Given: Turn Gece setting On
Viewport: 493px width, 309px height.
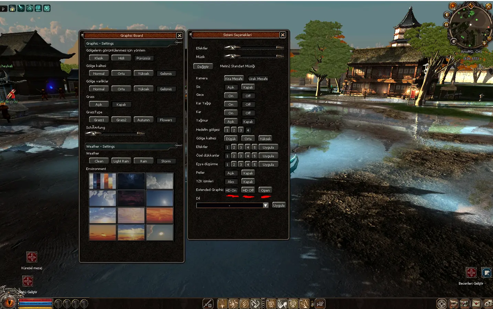Looking at the screenshot, I should (x=231, y=96).
